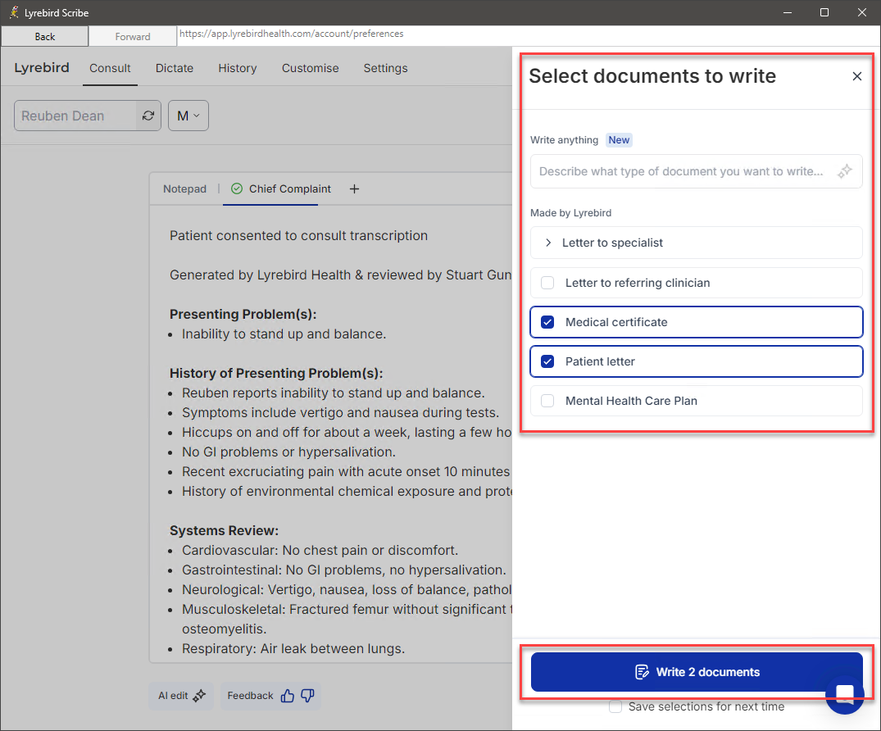Click the Lyrebird Scribe app icon in title bar

(x=13, y=12)
